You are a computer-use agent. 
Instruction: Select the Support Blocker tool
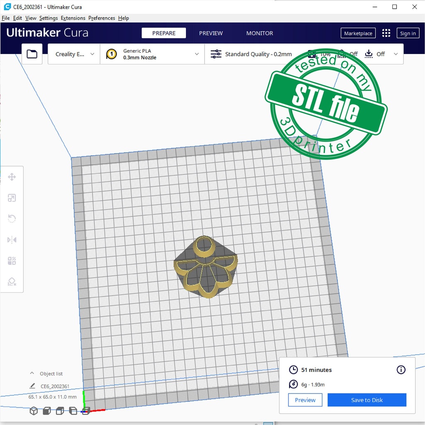click(x=12, y=282)
